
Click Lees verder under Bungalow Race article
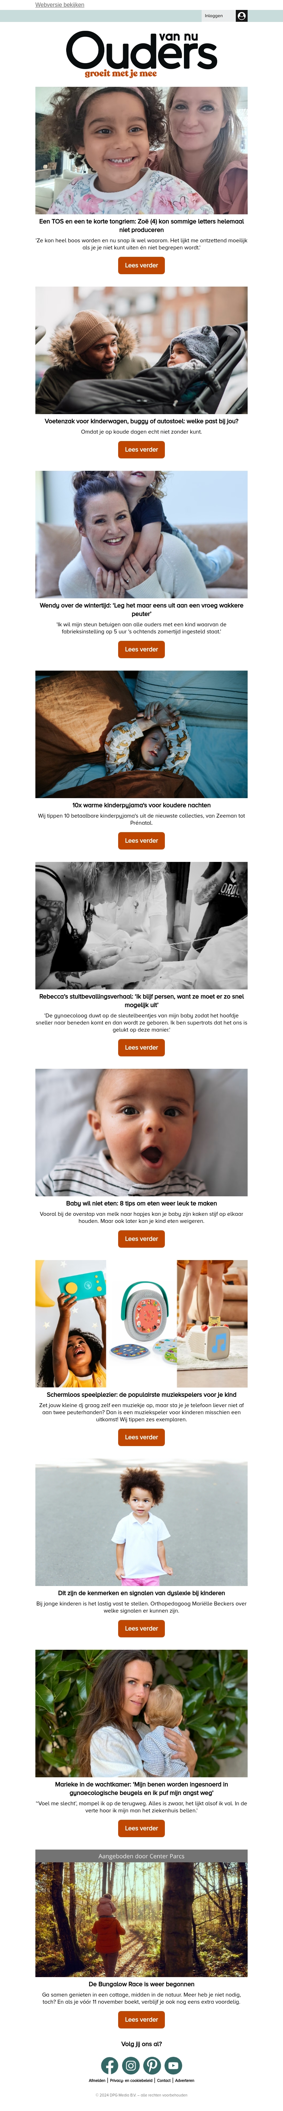pyautogui.click(x=141, y=2019)
